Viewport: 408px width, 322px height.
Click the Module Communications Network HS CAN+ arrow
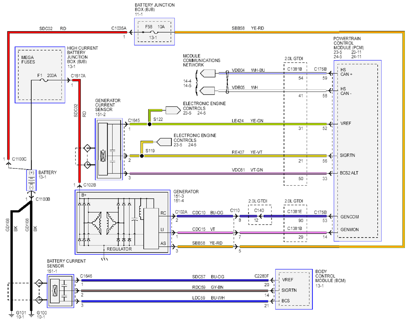(x=208, y=74)
